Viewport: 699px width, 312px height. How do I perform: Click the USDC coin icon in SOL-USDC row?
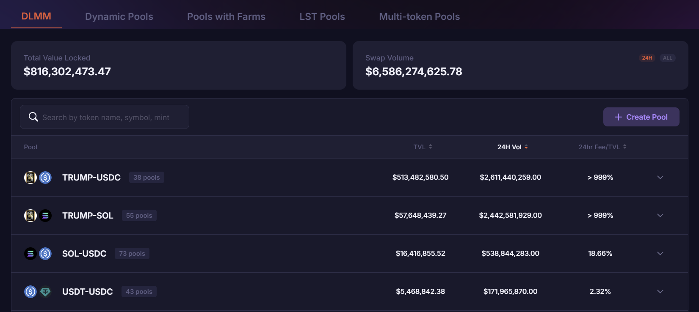point(45,254)
